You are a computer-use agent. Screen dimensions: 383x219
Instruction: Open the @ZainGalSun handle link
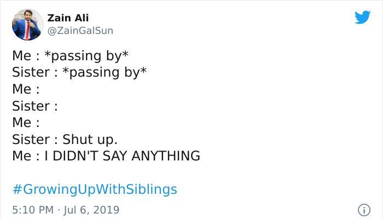(x=80, y=31)
